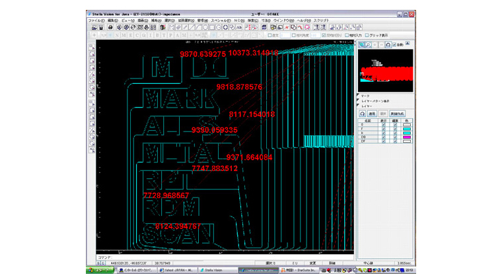Click the 選択 button in layer panel
The height and width of the screenshot is (274, 502).
coord(383,114)
